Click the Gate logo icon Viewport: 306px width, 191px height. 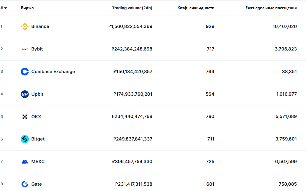[25, 184]
